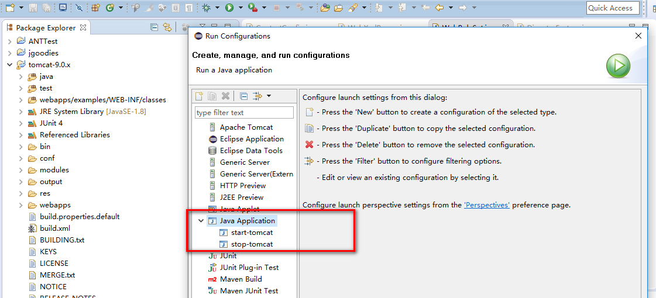Click the Debug bug icon

pyautogui.click(x=206, y=7)
